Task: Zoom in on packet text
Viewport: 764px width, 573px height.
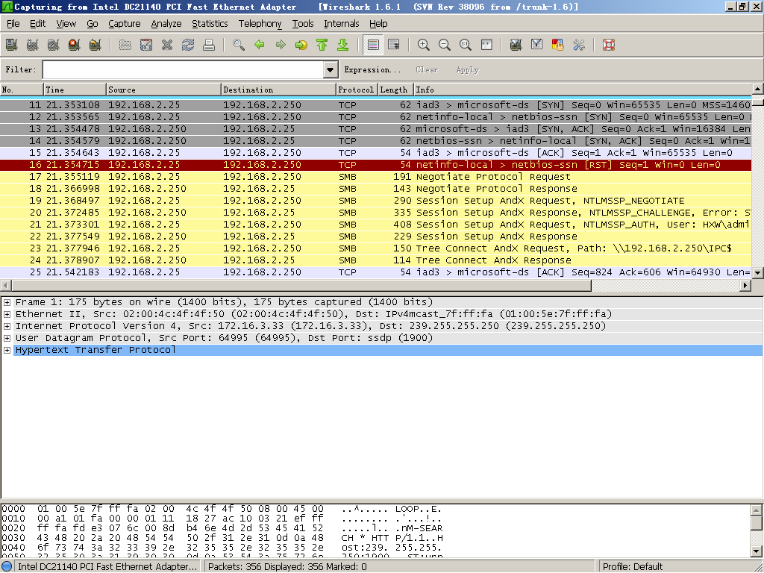Action: 424,45
